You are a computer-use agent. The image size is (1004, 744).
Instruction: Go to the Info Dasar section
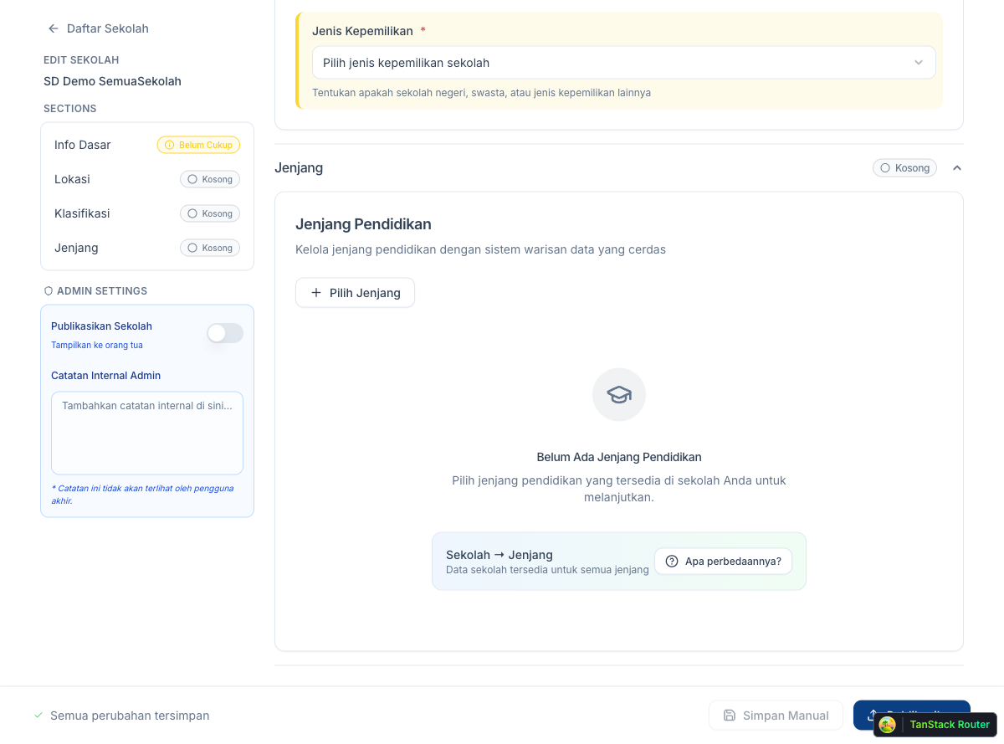83,145
